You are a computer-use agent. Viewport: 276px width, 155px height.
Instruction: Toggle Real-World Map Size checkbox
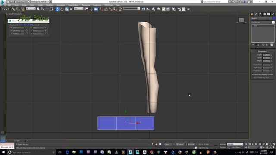253,77
